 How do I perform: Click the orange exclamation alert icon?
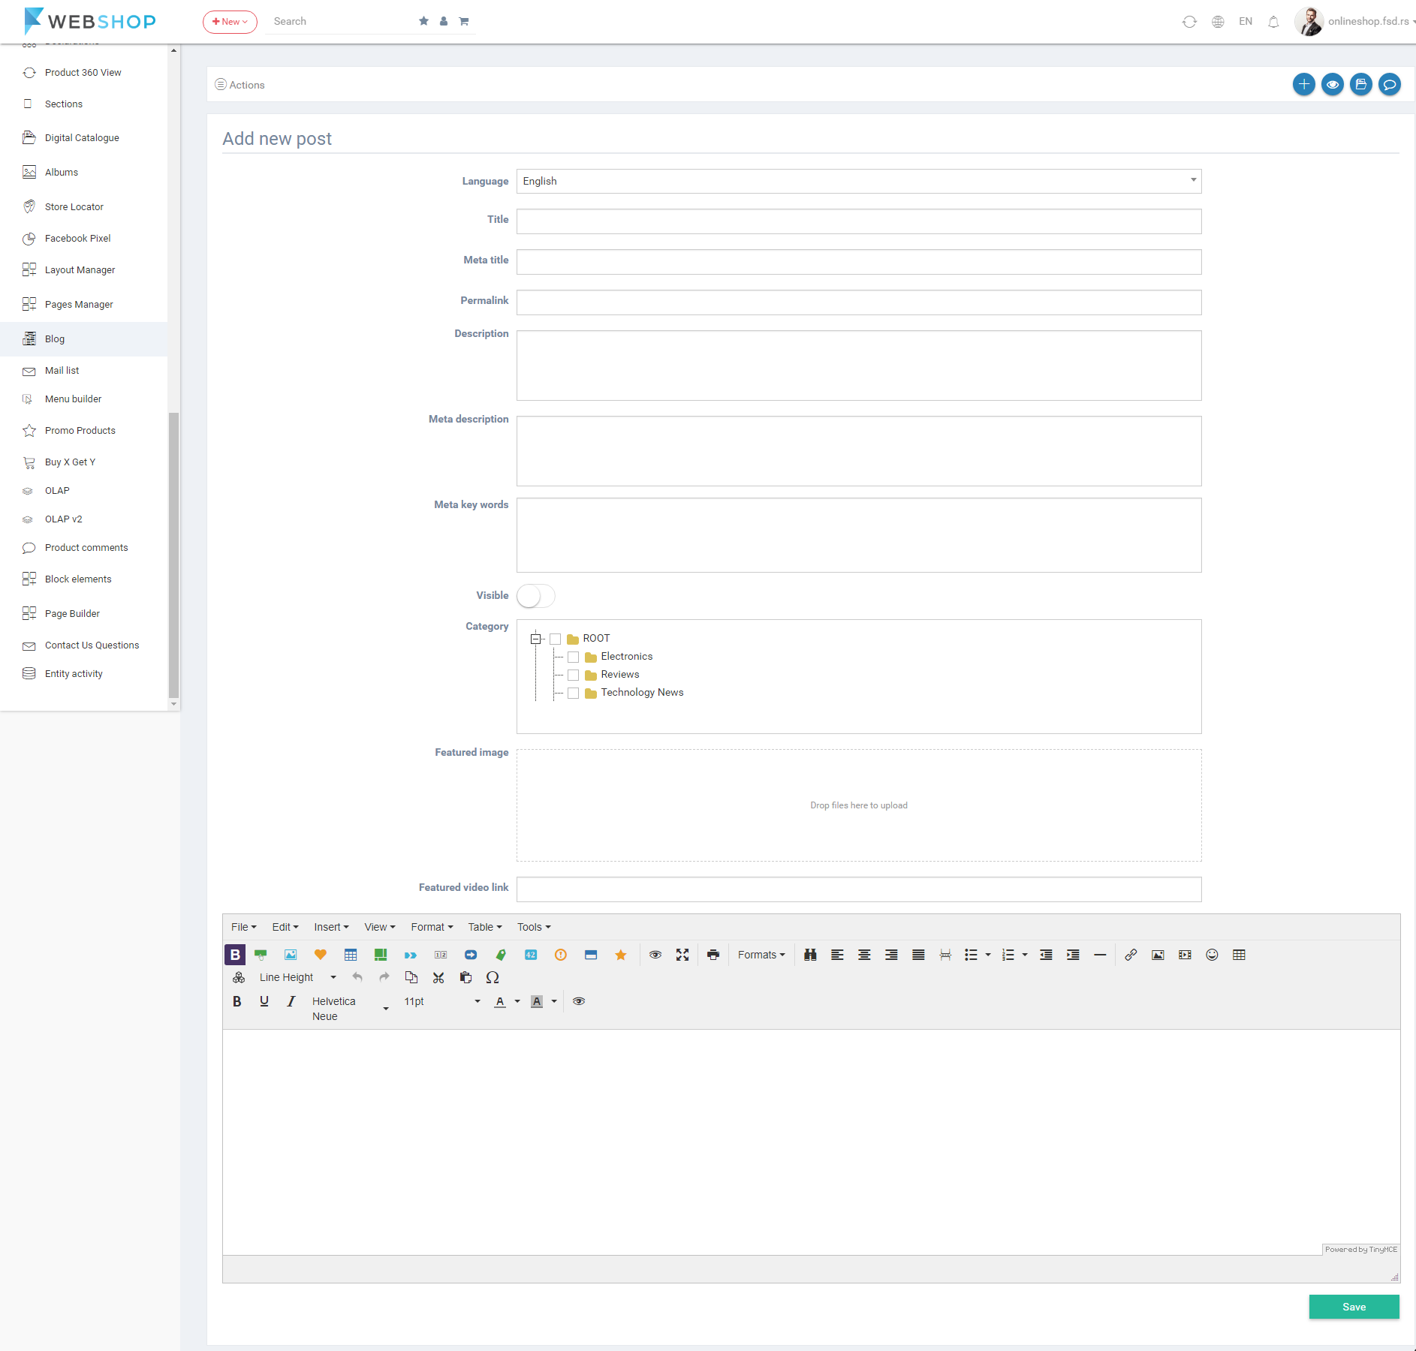(561, 955)
